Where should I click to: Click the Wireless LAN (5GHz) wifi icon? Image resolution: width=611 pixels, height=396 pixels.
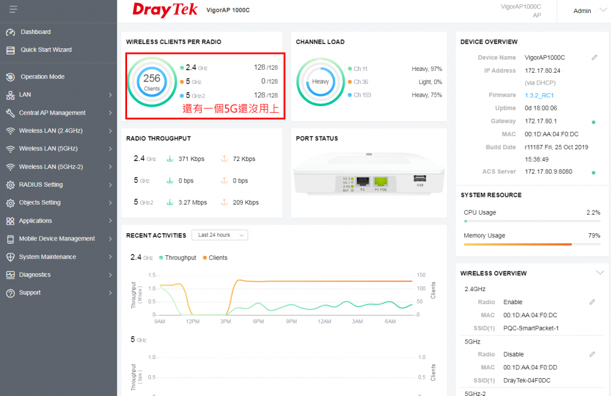tap(11, 148)
